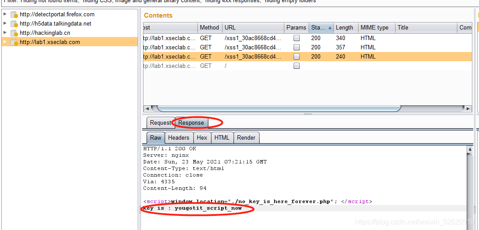Toggle Params checkbox in Length 240 row
The height and width of the screenshot is (230, 479).
pos(296,56)
